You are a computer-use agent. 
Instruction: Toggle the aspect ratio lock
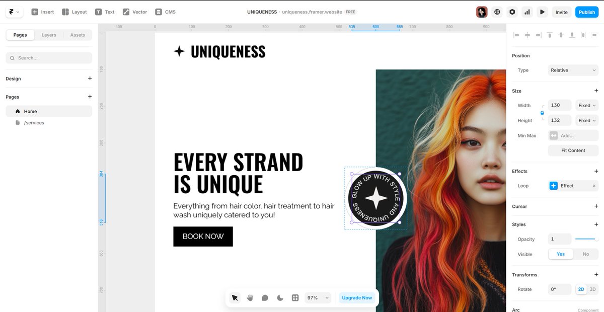pos(542,113)
